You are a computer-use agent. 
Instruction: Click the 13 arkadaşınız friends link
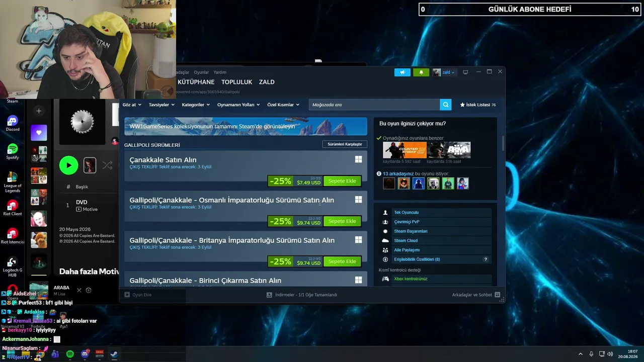pyautogui.click(x=398, y=174)
